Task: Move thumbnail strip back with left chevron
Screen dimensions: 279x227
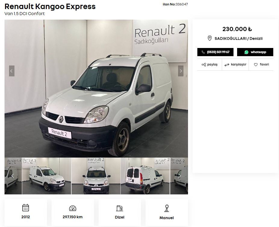Action: 12,176
